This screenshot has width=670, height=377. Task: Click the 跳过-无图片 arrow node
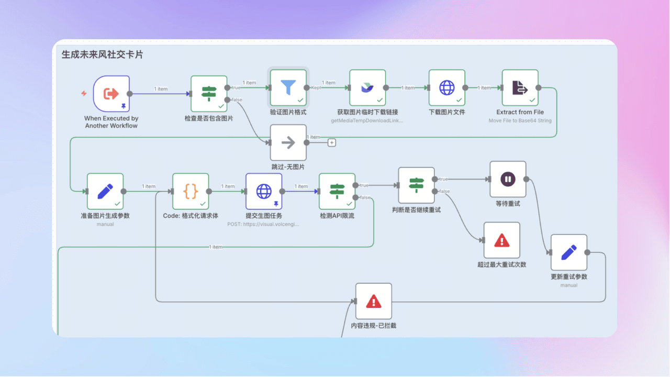[288, 142]
